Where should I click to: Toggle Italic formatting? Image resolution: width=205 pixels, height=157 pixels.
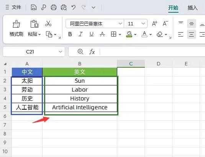81,34
